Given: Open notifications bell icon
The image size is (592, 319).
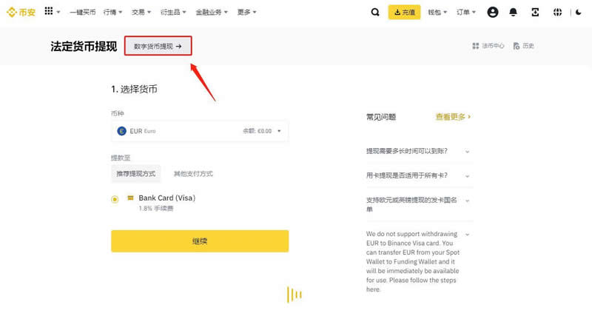Looking at the screenshot, I should 513,12.
